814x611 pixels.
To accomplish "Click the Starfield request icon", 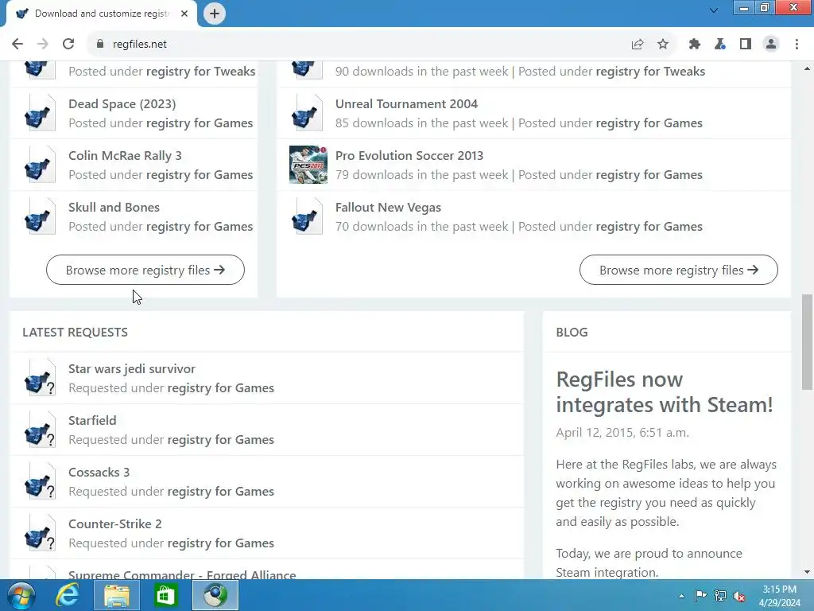I will 40,430.
